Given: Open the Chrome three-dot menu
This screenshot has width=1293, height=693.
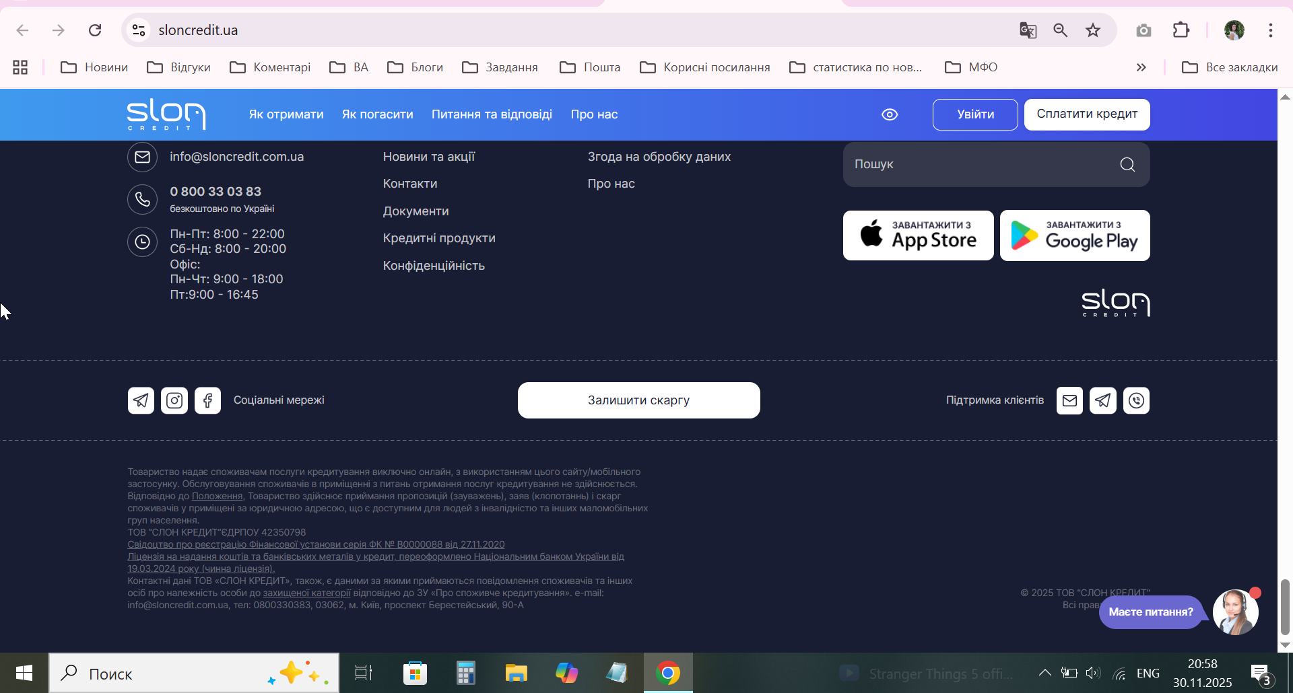Looking at the screenshot, I should coord(1271,30).
